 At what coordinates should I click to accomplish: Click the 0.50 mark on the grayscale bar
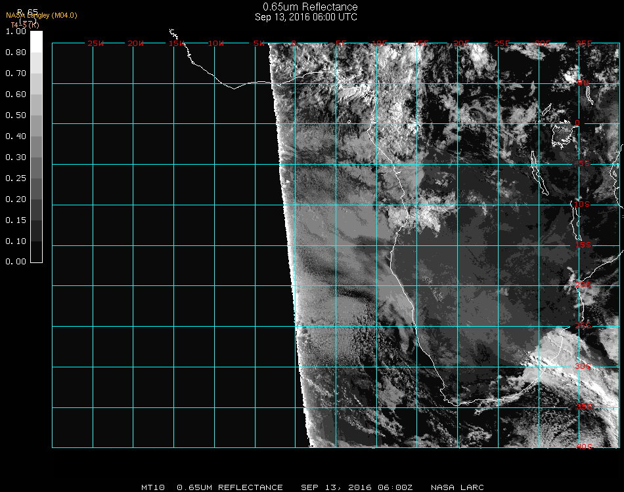(x=16, y=115)
